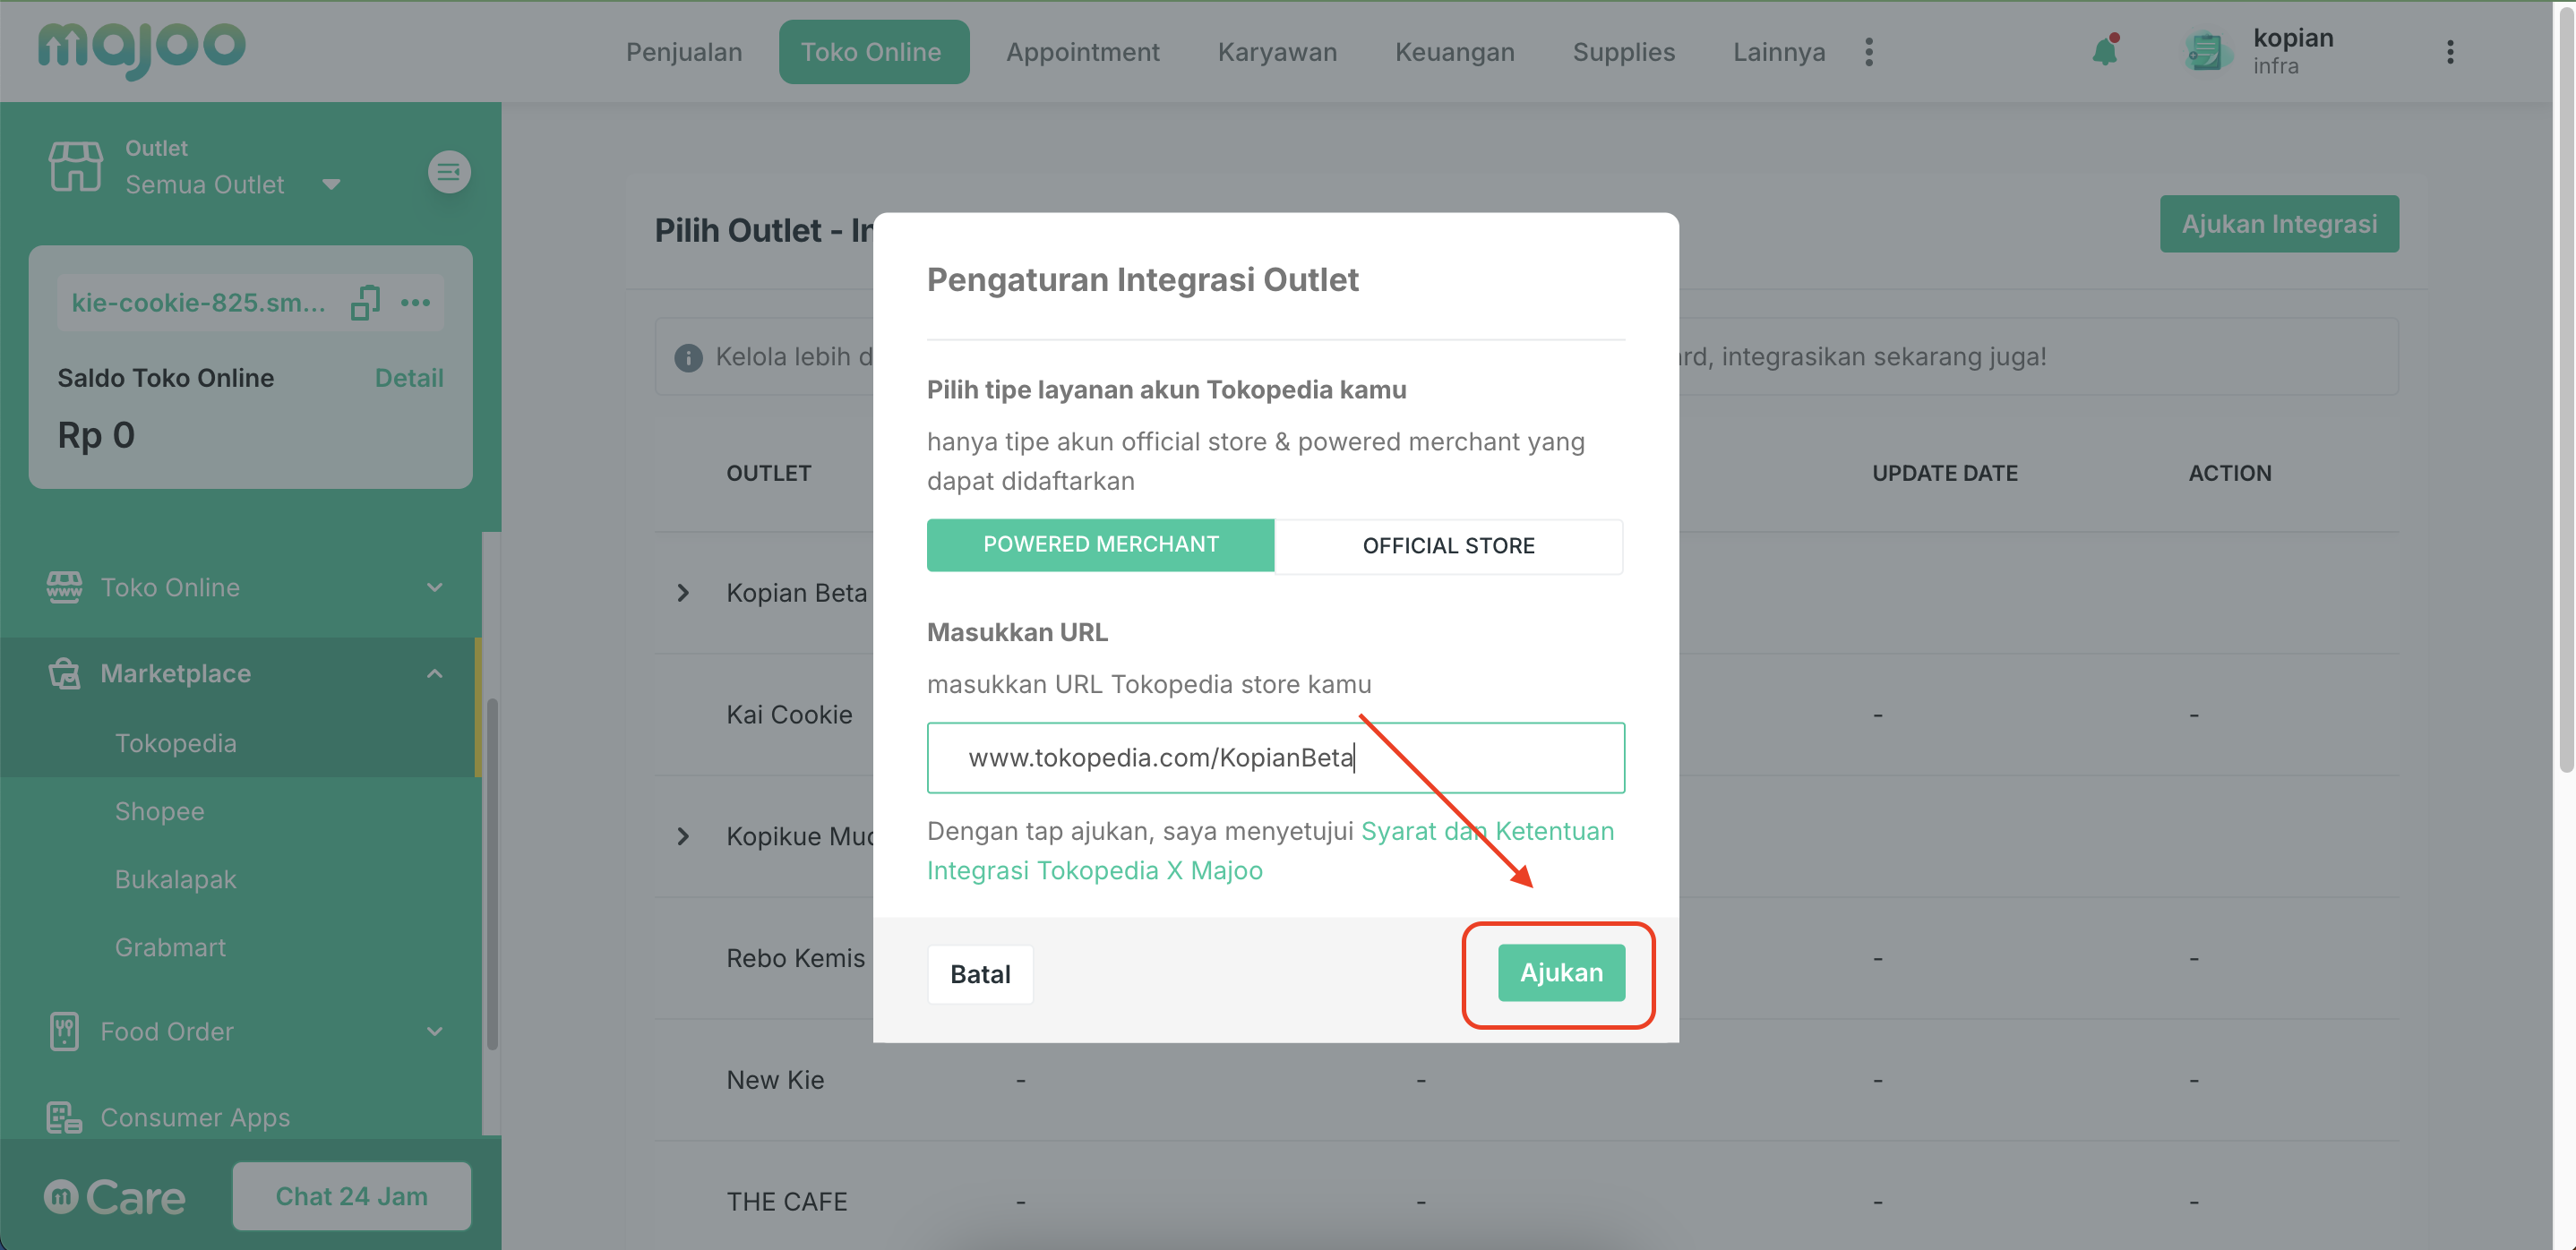Click the ACTION column header
The image size is (2576, 1250).
pyautogui.click(x=2229, y=473)
